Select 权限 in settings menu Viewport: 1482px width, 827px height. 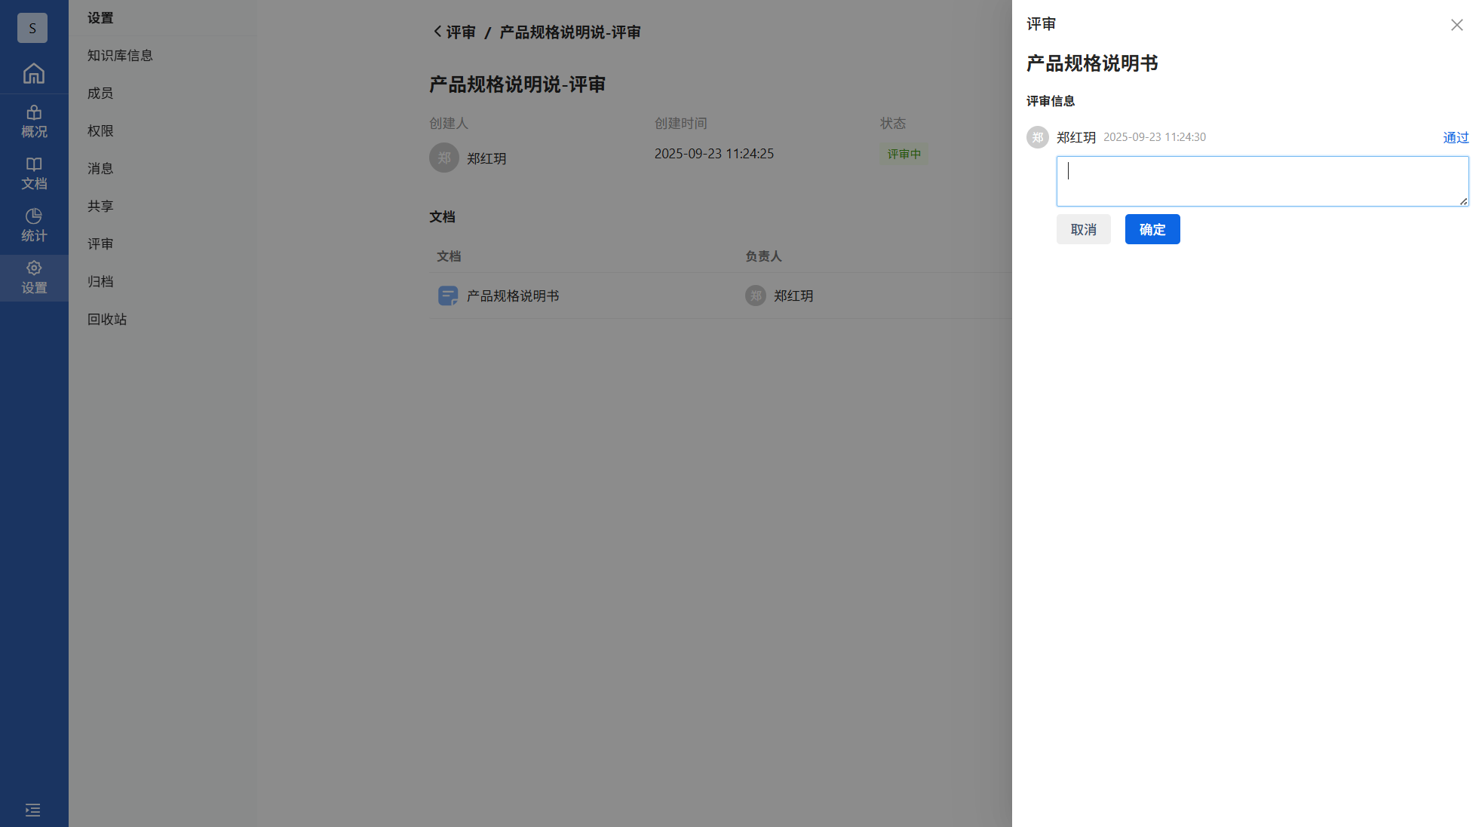coord(100,130)
